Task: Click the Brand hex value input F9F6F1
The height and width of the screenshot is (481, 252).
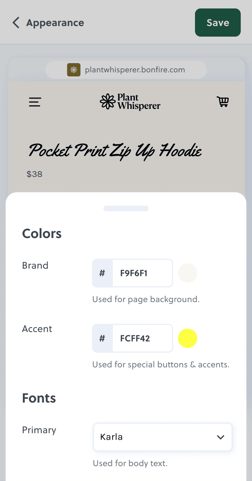Action: click(142, 273)
